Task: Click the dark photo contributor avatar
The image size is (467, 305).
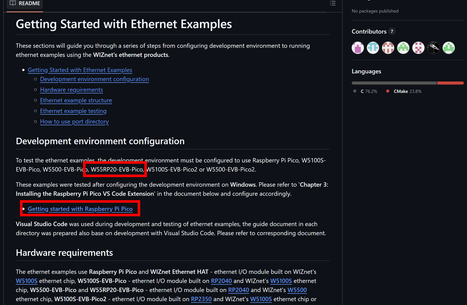Action: [433, 48]
